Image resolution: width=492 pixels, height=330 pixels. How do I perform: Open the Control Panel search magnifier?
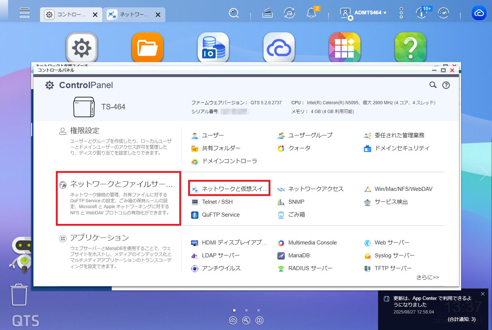coord(433,85)
